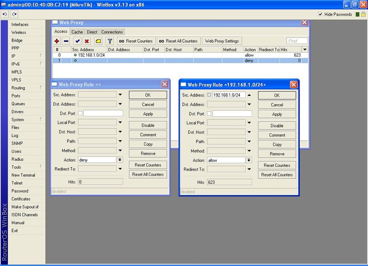Expand Path in deny rule dialog
Viewport: 368px width, 266px height.
120,141
